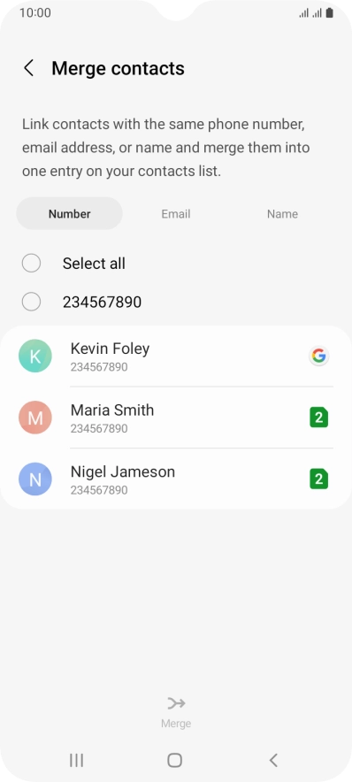Tap the home navigation button

click(x=175, y=760)
